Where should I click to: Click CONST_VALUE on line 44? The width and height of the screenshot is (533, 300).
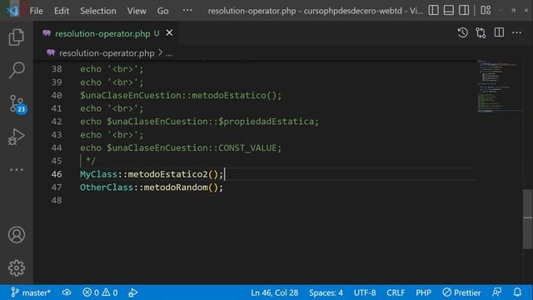(247, 148)
